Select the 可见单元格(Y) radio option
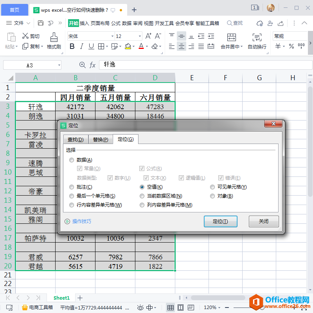 tap(212, 187)
